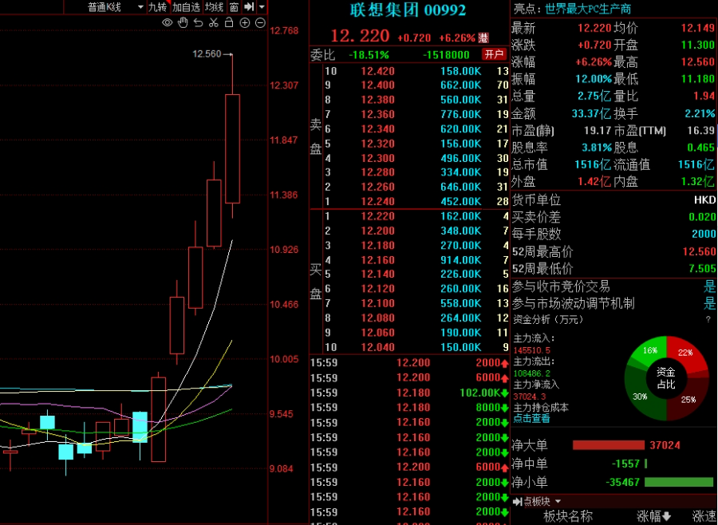The width and height of the screenshot is (718, 525).
Task: Open the 点击查看 link
Action: point(531,417)
